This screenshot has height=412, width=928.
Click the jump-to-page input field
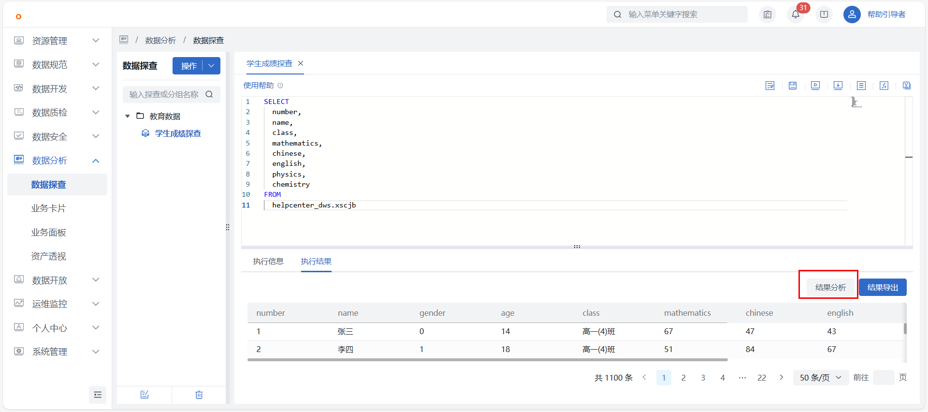pos(884,378)
